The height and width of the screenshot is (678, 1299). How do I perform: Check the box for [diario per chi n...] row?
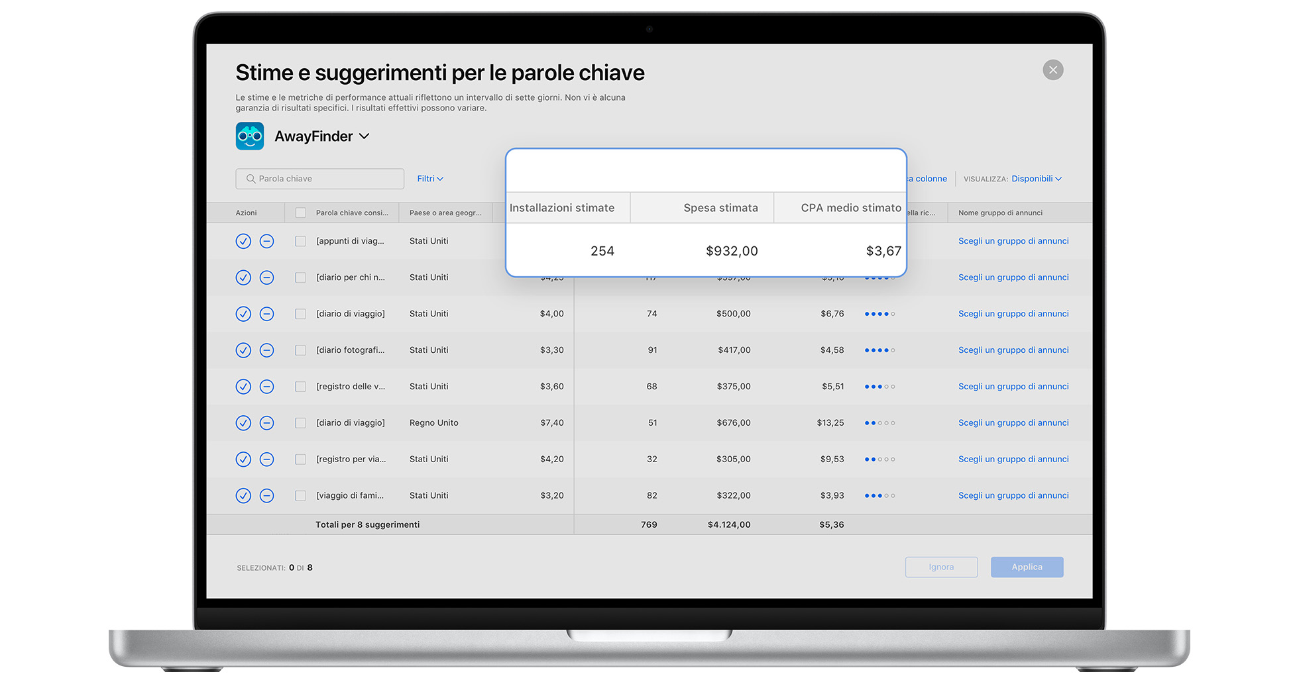coord(300,277)
